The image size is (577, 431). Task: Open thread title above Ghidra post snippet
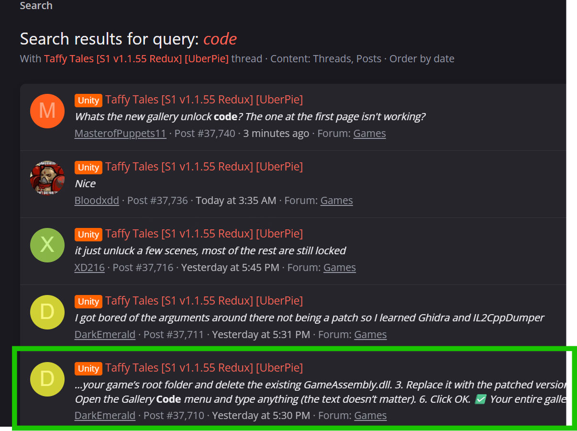204,301
